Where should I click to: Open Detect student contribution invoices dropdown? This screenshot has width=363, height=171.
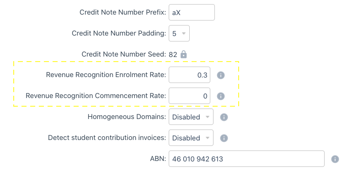[x=191, y=138]
